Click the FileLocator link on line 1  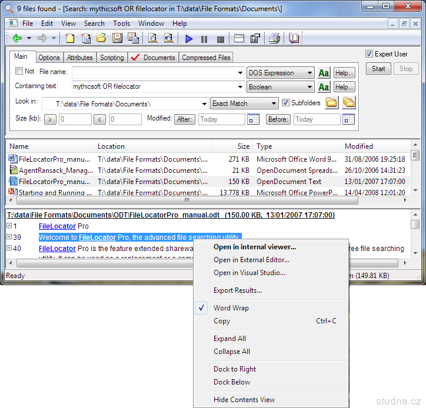(57, 226)
